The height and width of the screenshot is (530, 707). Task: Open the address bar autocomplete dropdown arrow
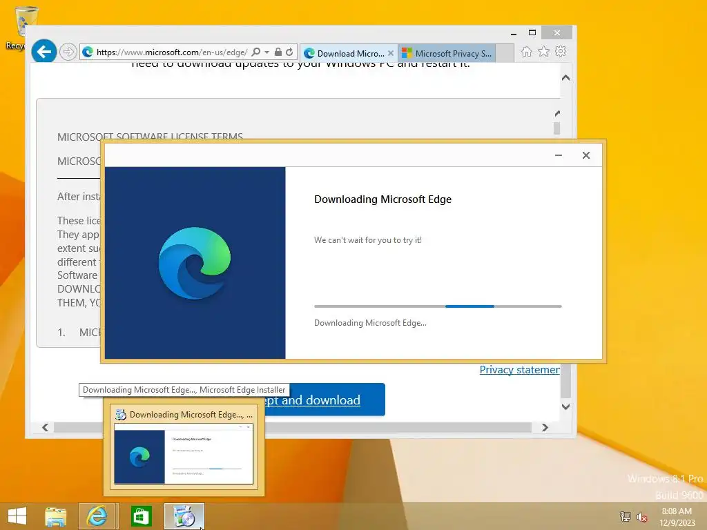pyautogui.click(x=267, y=52)
